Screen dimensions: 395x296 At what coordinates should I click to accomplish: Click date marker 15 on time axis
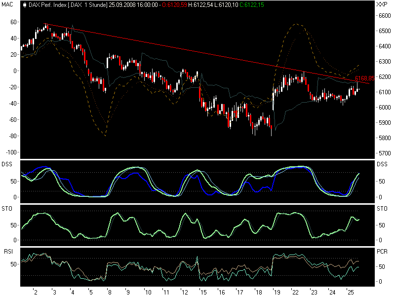(x=203, y=292)
